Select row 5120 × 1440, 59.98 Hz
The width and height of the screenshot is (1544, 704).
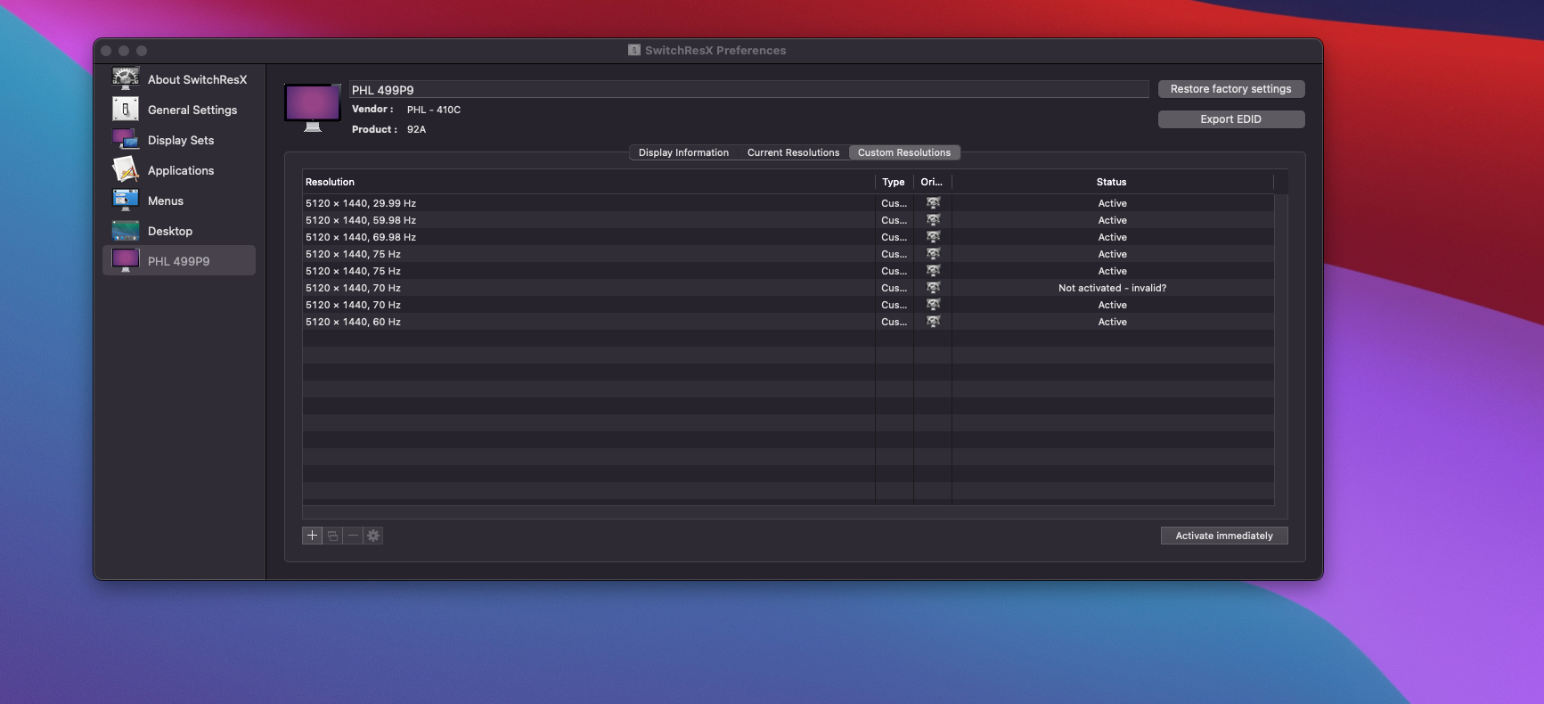788,220
